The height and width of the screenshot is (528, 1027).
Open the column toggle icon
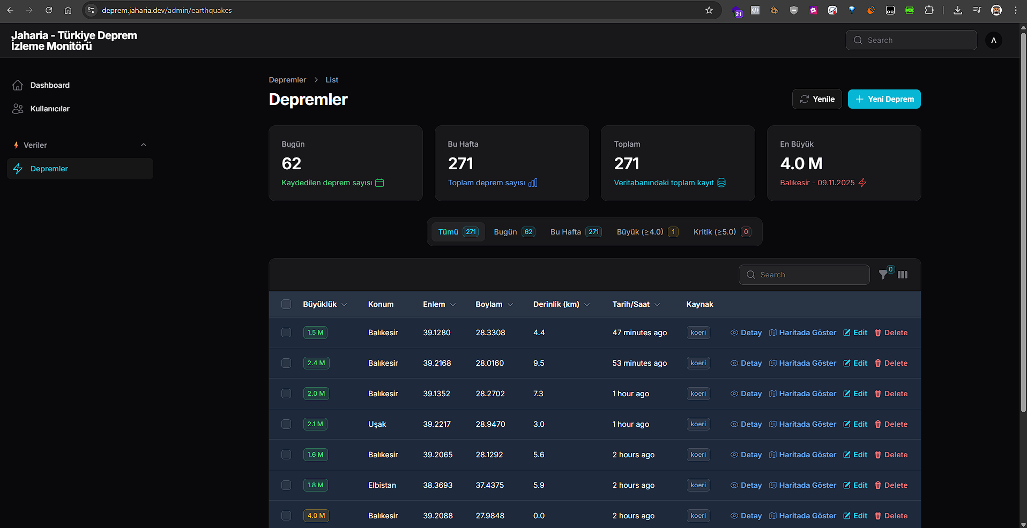[x=903, y=275]
